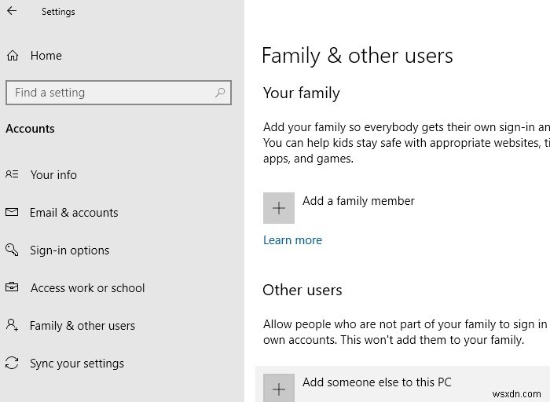Open Sync your settings
The image size is (550, 402).
coord(77,364)
